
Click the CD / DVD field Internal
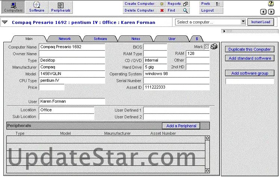coord(155,60)
